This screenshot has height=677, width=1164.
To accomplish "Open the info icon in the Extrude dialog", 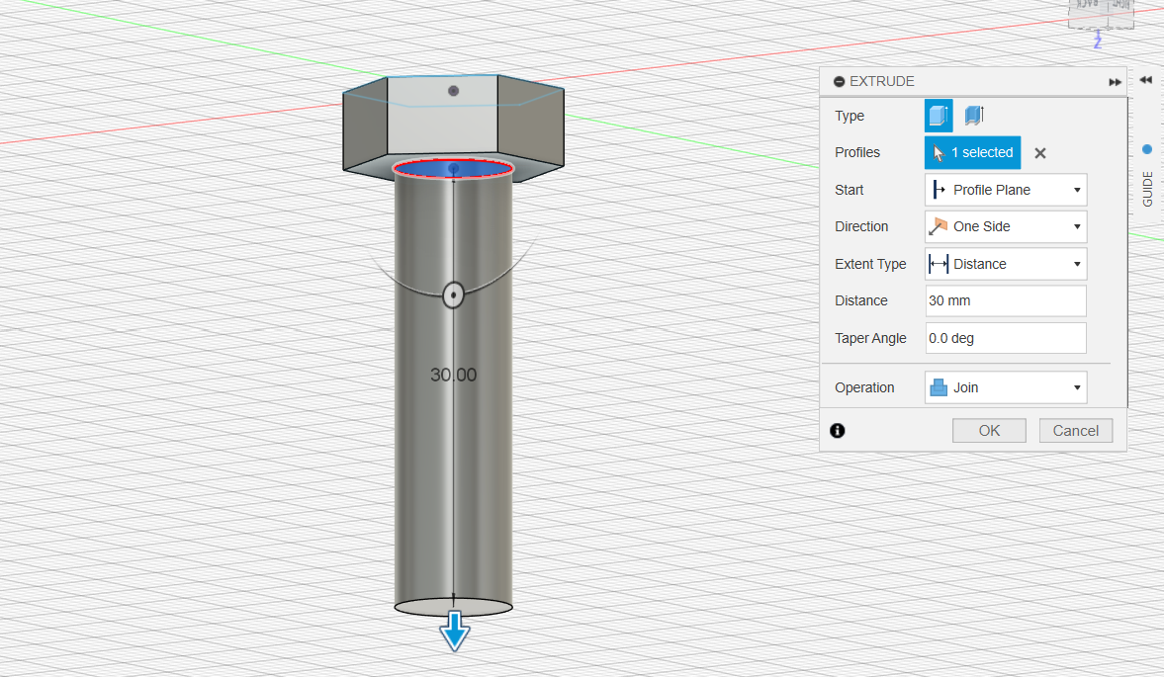I will pos(838,431).
